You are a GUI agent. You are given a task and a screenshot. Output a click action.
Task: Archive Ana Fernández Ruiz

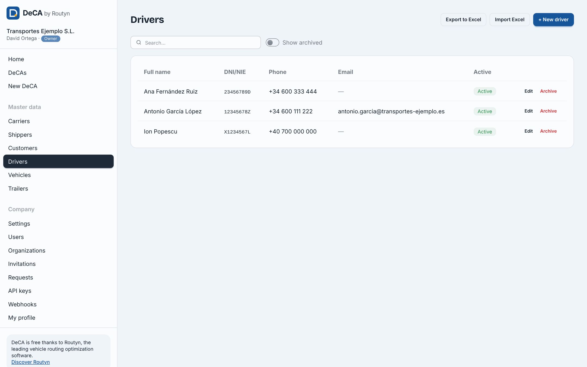pyautogui.click(x=548, y=91)
